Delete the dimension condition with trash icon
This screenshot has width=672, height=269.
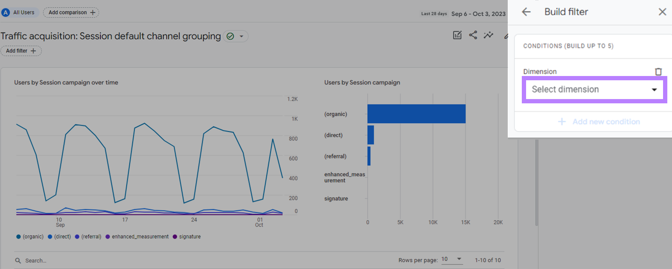click(x=658, y=72)
